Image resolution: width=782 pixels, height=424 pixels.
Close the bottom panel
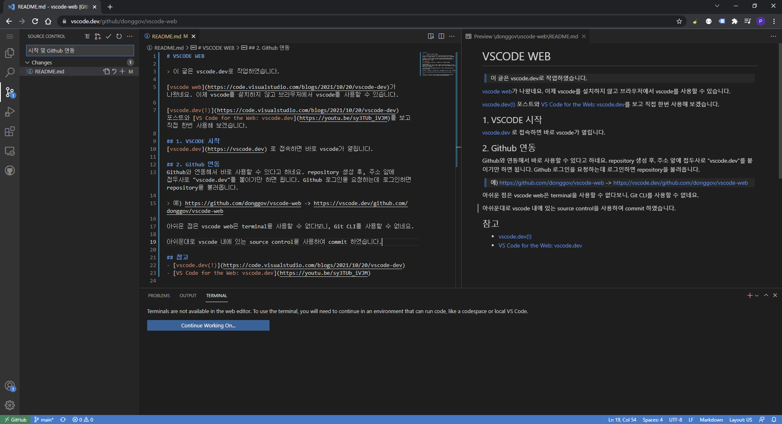point(775,295)
